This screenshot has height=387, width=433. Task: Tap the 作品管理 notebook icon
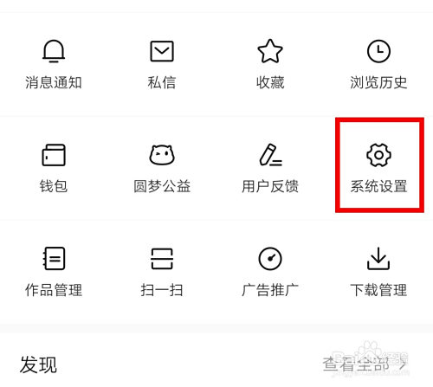click(54, 259)
